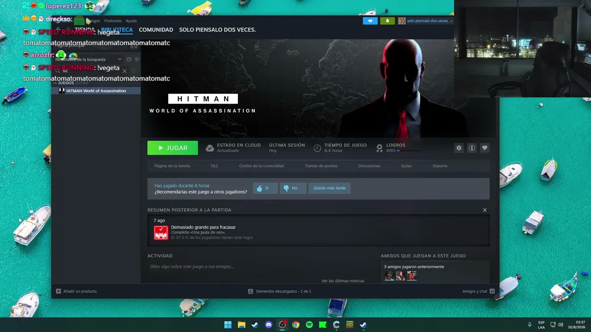Image resolution: width=591 pixels, height=332 pixels.
Task: Open 'Página de la tienda' link
Action: click(x=172, y=166)
